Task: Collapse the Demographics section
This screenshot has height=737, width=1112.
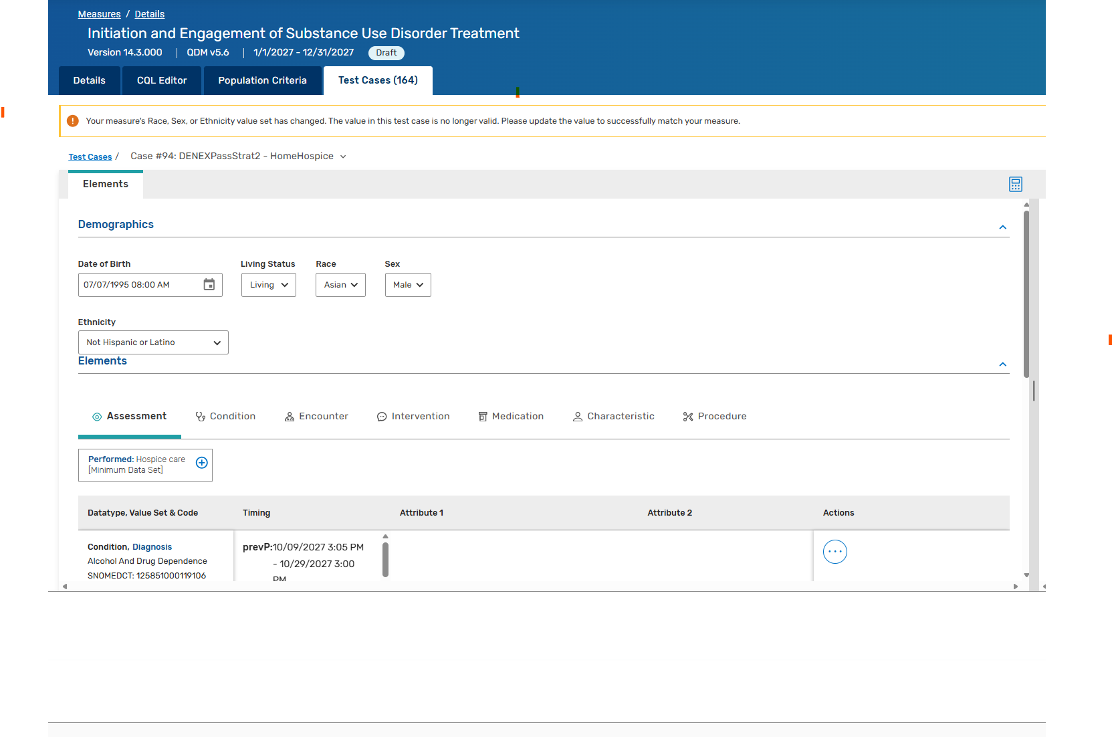Action: pyautogui.click(x=1002, y=227)
